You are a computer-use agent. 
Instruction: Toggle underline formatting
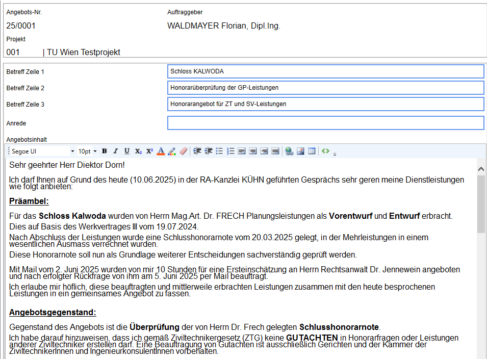127,151
